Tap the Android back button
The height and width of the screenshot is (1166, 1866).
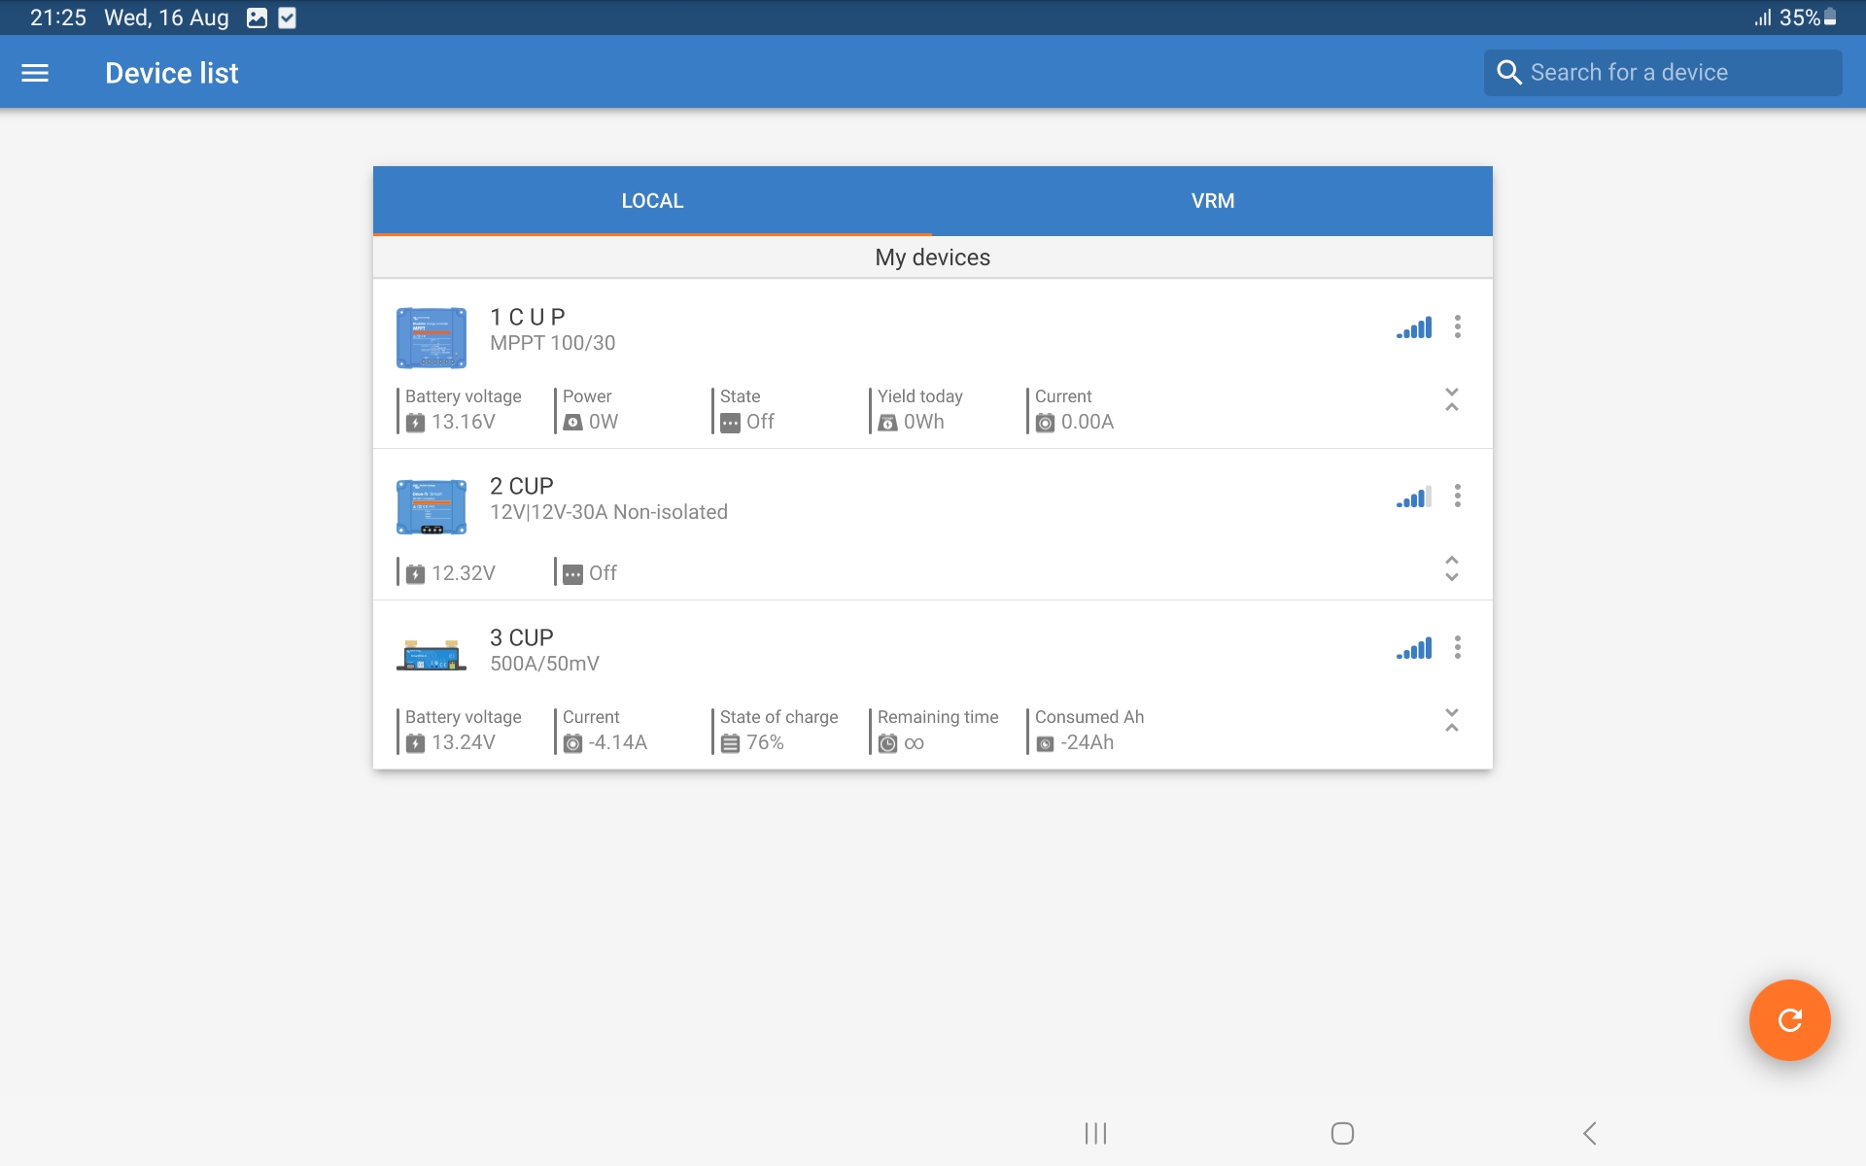[x=1590, y=1133]
